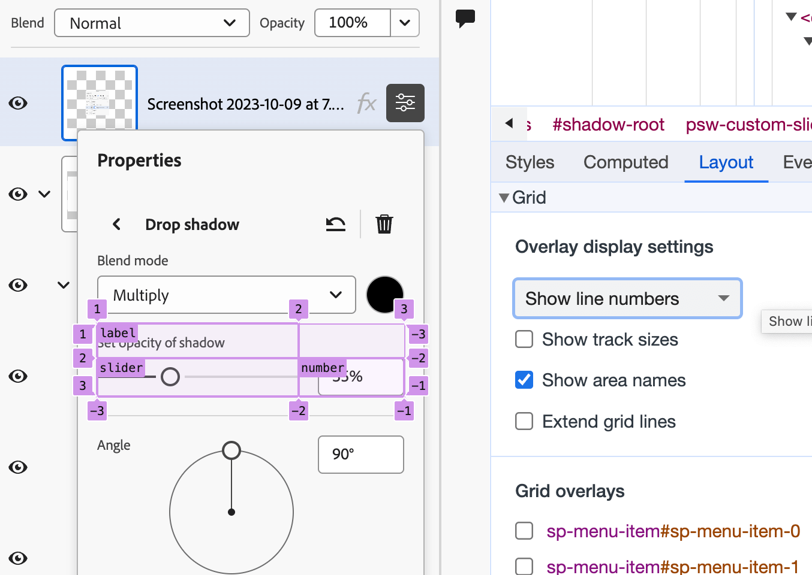Click the layer properties sliders icon
This screenshot has height=575, width=812.
coord(405,103)
